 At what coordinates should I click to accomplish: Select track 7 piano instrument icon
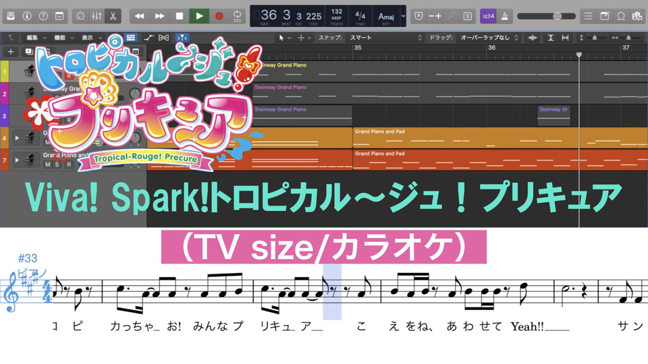point(29,160)
